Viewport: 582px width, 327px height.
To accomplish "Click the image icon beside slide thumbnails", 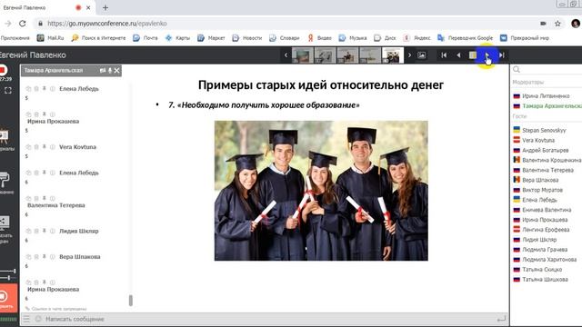I will [x=422, y=55].
